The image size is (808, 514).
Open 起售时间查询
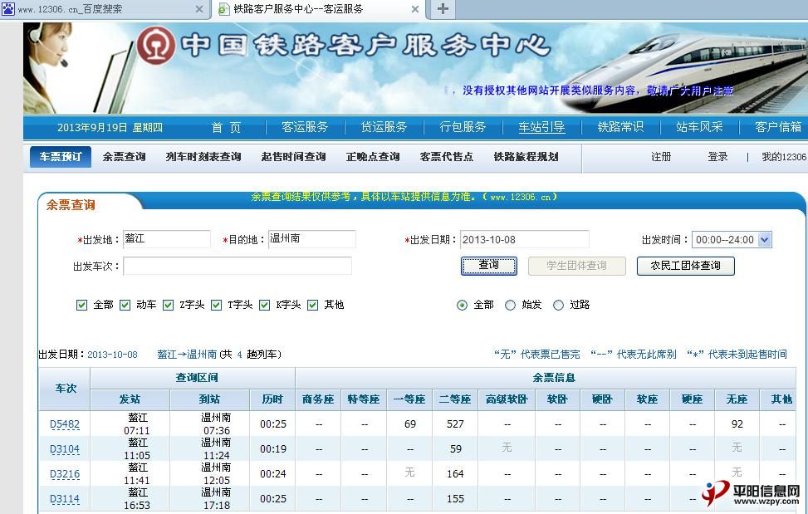293,157
